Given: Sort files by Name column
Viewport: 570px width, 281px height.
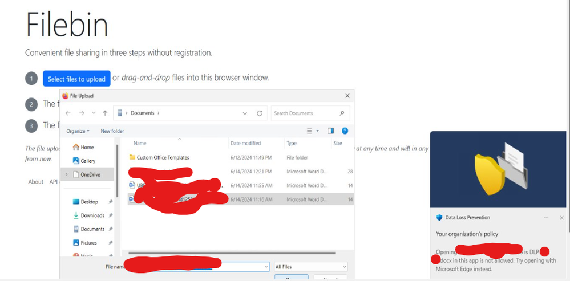Looking at the screenshot, I should (140, 144).
